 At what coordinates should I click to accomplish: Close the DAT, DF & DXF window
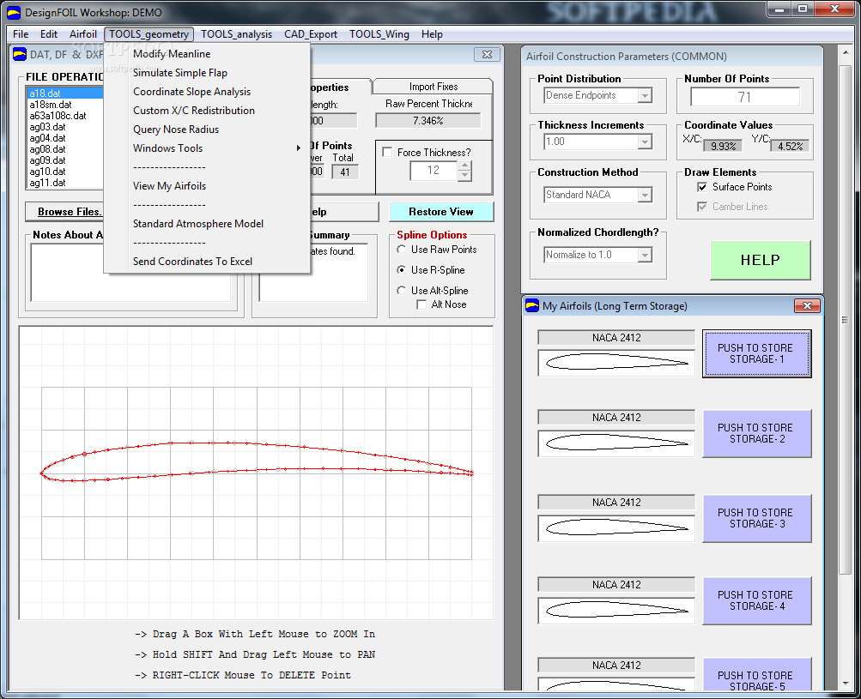tap(487, 54)
